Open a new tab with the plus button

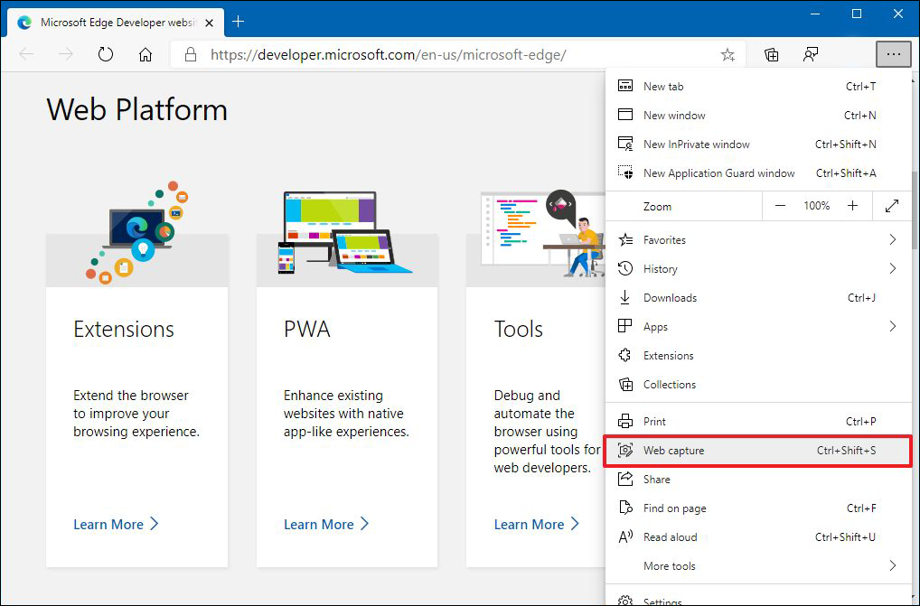(x=238, y=22)
